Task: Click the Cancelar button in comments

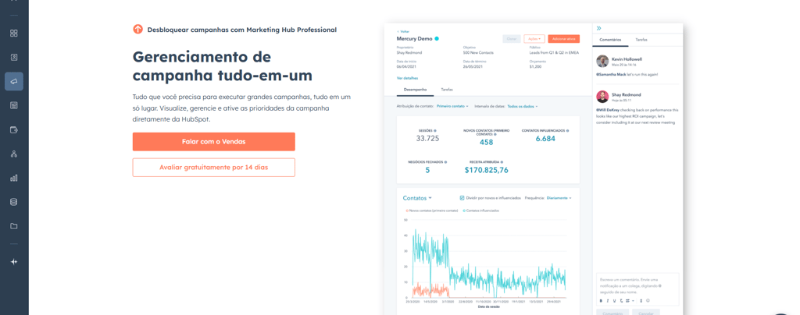Action: [646, 313]
